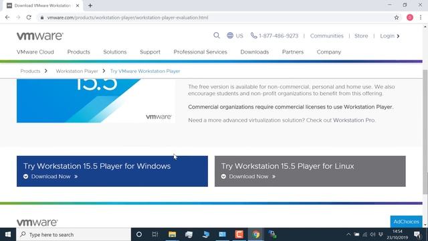Image resolution: width=428 pixels, height=241 pixels.
Task: Open the Store link
Action: [361, 35]
